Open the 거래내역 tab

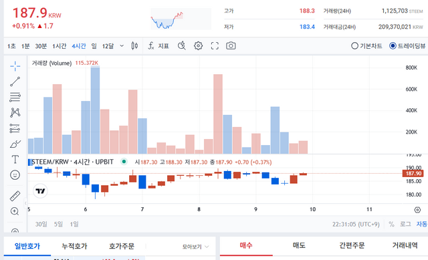(405, 246)
